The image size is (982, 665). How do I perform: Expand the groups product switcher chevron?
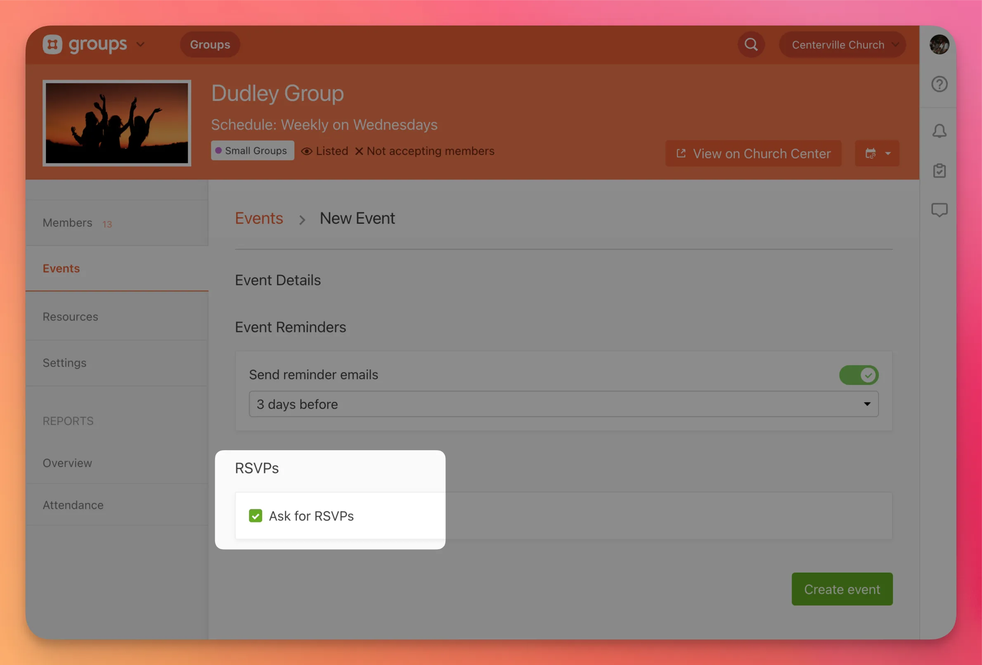140,44
